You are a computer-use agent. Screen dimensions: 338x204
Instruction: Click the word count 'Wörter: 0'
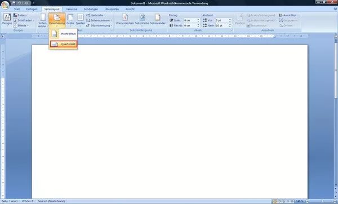(28, 201)
